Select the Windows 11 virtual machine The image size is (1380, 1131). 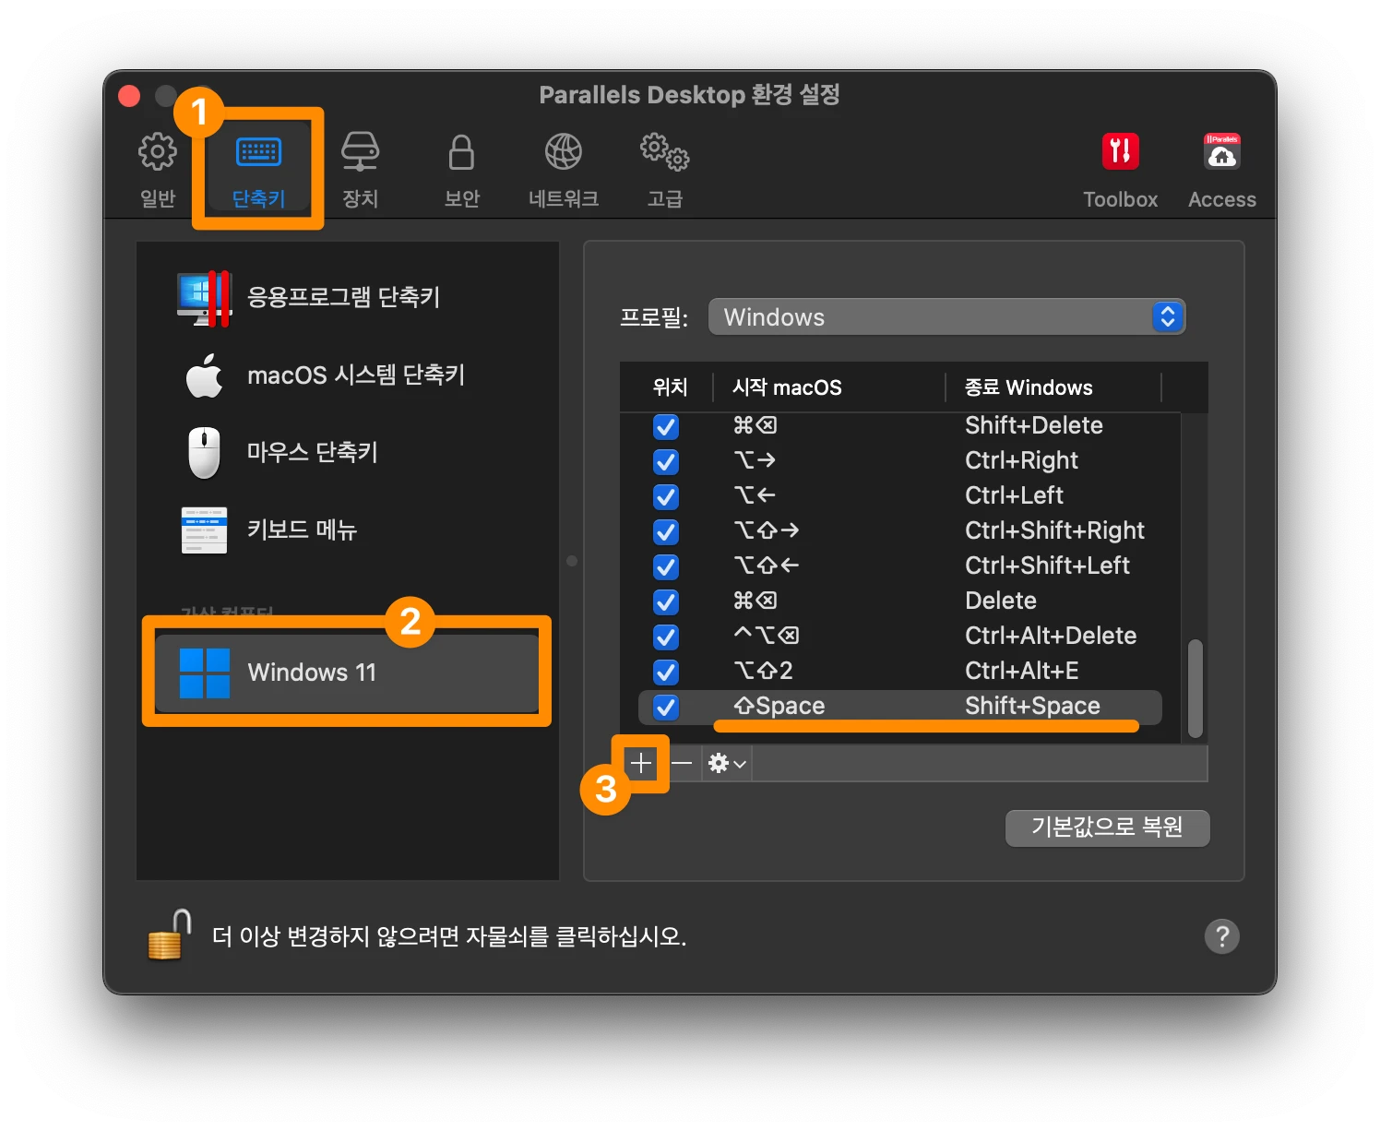[x=347, y=673]
